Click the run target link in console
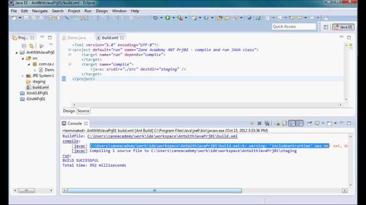The width and height of the screenshot is (366, 205). coord(66,156)
